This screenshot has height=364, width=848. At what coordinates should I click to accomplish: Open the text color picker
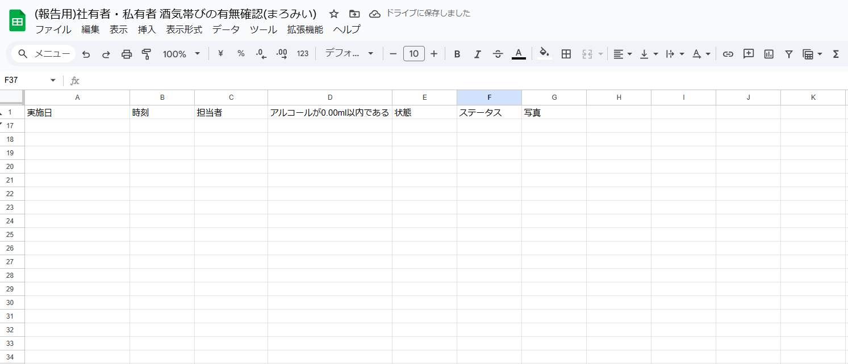519,53
